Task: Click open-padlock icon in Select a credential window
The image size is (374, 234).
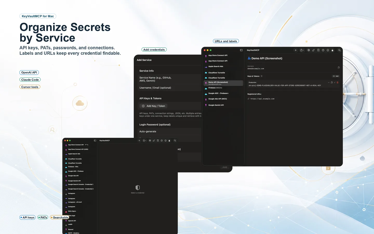Action: pyautogui.click(x=154, y=141)
